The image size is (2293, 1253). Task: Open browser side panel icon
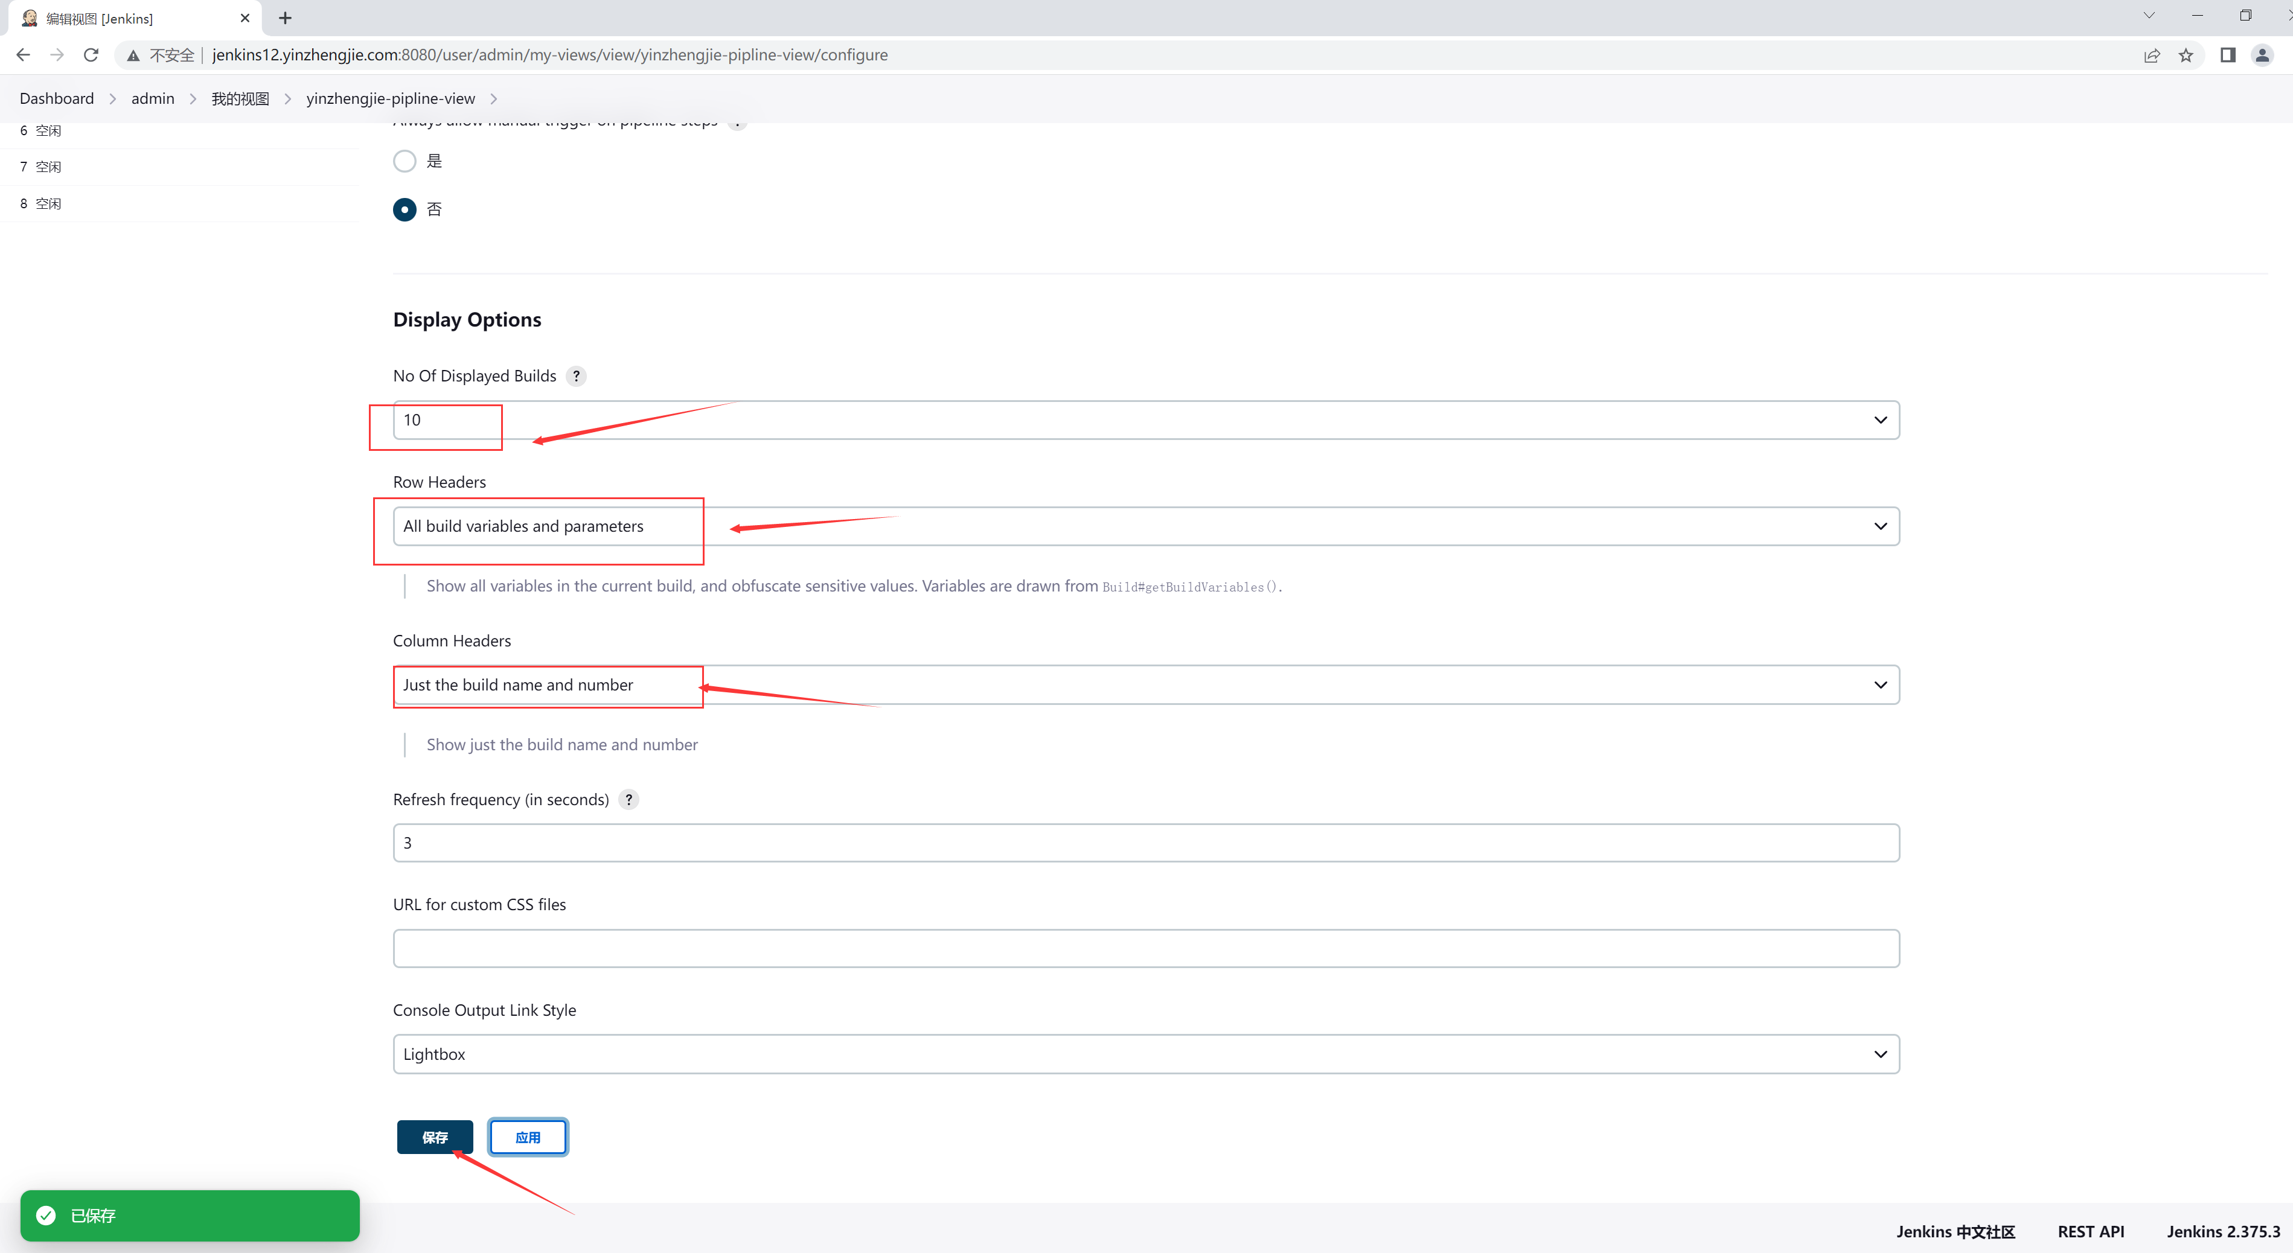coord(2227,55)
